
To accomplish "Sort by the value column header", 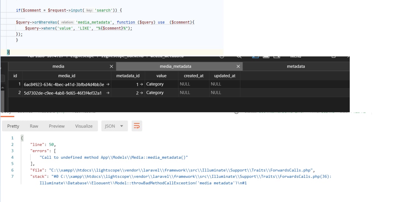I will (161, 76).
